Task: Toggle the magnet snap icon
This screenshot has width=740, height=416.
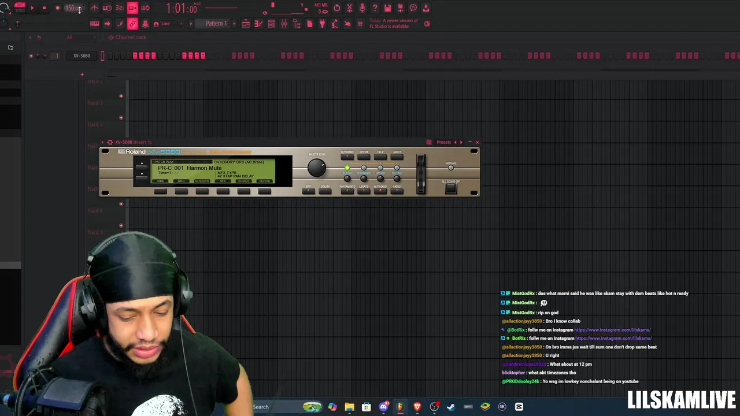Action: click(156, 24)
